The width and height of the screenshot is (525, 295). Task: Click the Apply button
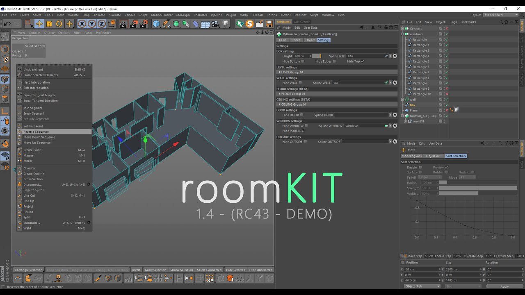[x=504, y=286]
